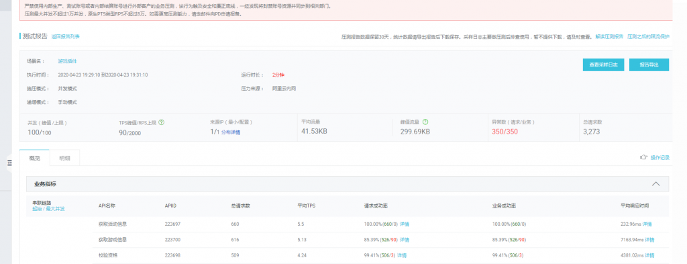
Task: Click 起始 / 最大并发 link under 串联链路
Action: click(x=48, y=209)
